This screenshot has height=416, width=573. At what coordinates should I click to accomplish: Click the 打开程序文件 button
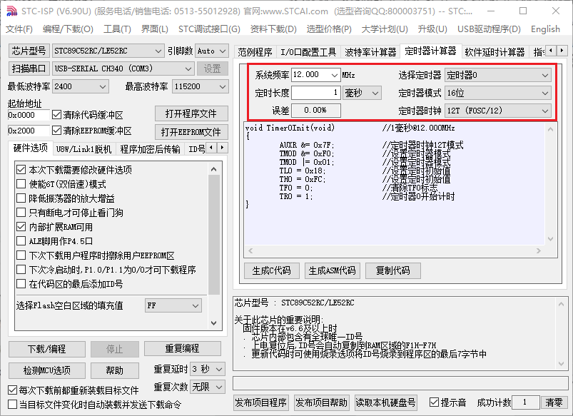[191, 114]
